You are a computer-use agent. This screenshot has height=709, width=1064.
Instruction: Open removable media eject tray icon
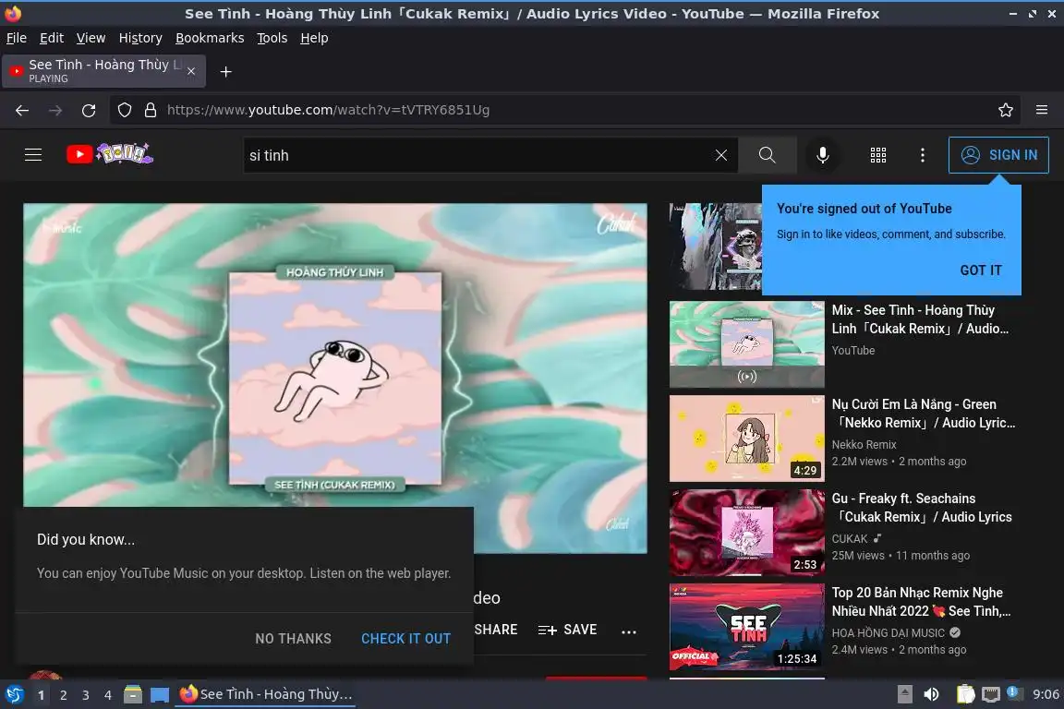tap(904, 695)
